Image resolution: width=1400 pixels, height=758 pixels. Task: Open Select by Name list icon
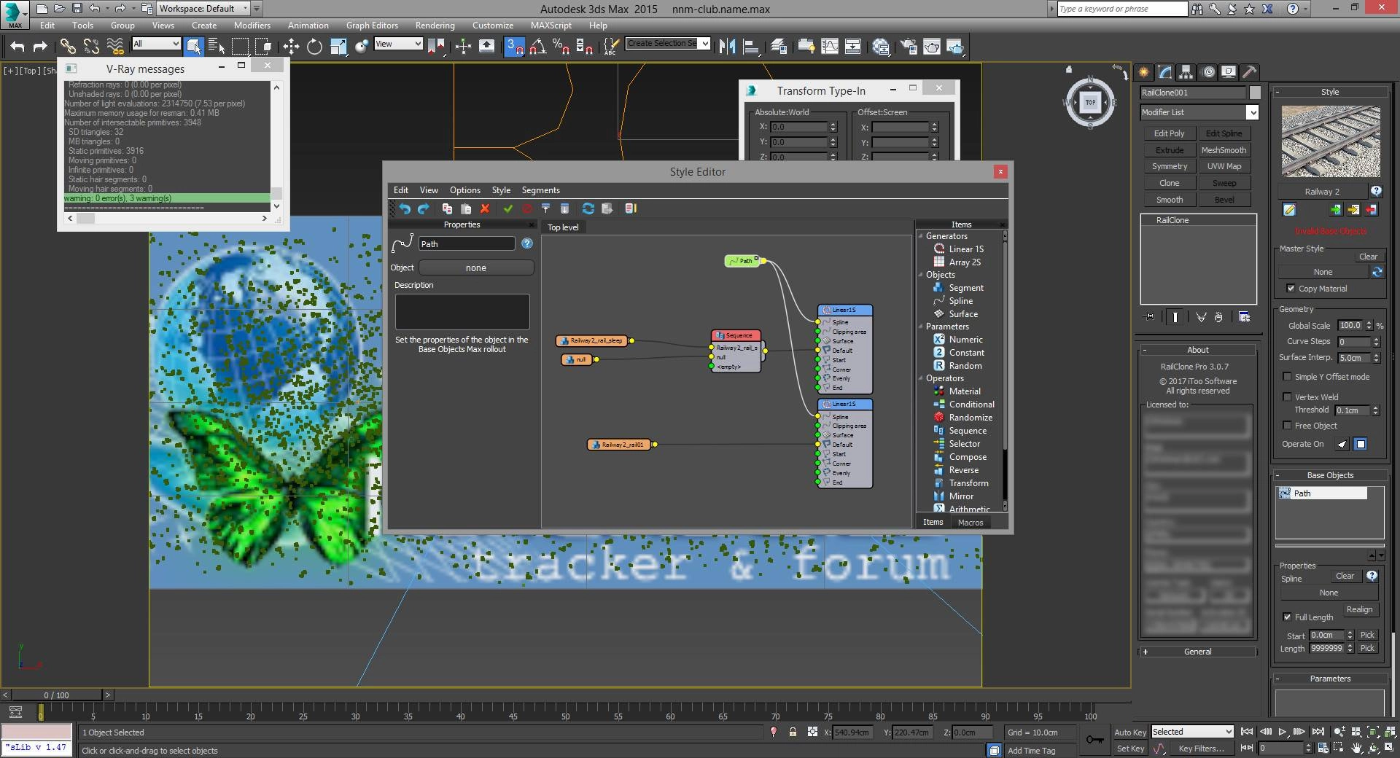coord(217,47)
